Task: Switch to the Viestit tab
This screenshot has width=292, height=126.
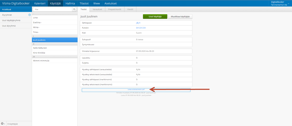Action: [130, 9]
